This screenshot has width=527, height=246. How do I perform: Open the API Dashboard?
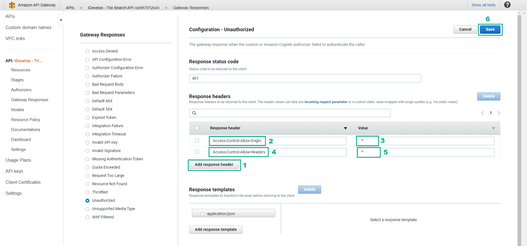coord(21,140)
